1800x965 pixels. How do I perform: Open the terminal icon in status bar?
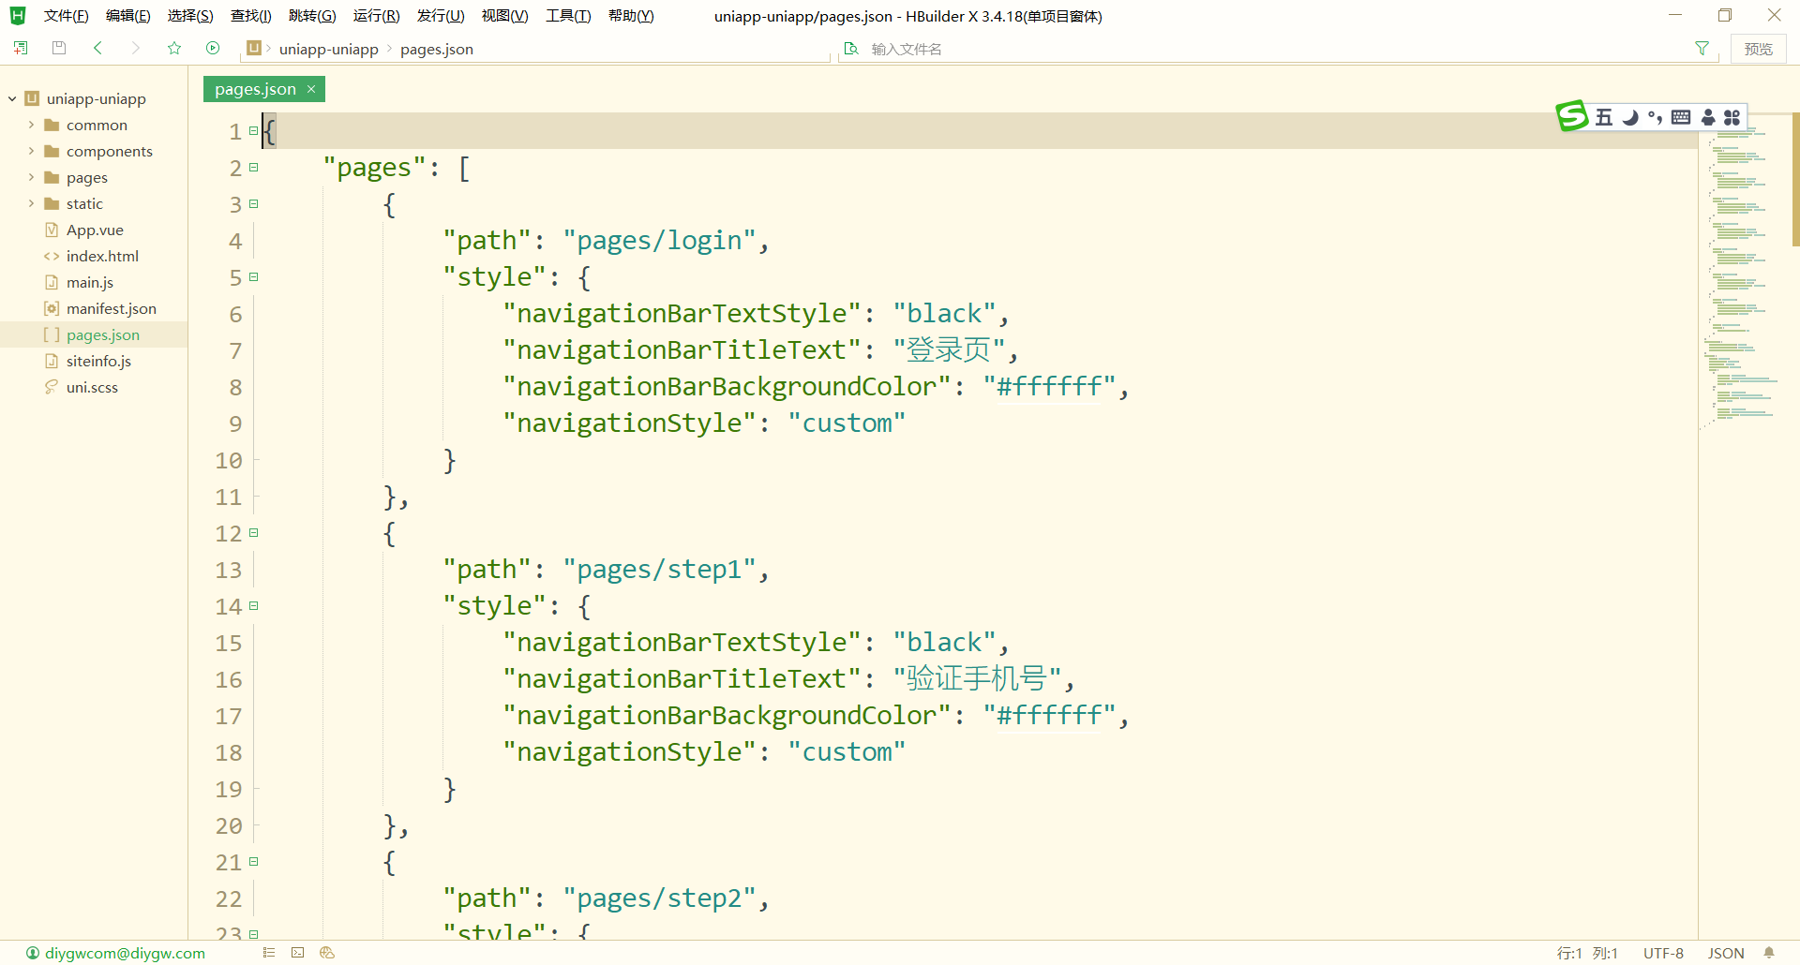[298, 953]
